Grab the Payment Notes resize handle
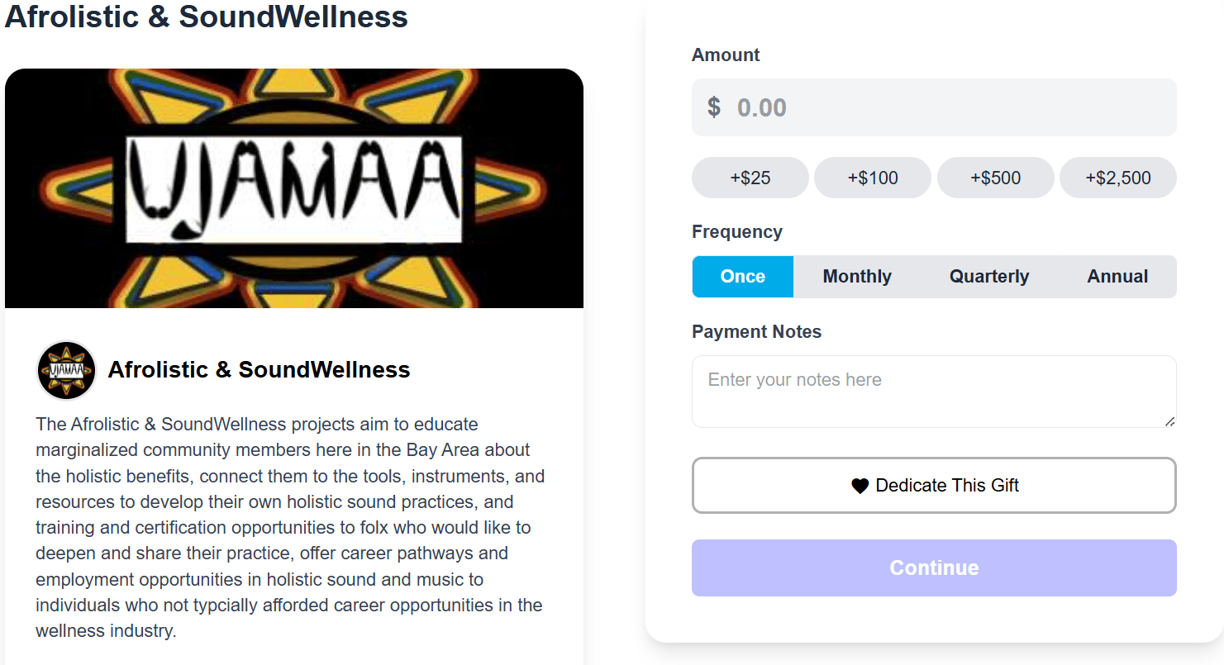 tap(1169, 421)
